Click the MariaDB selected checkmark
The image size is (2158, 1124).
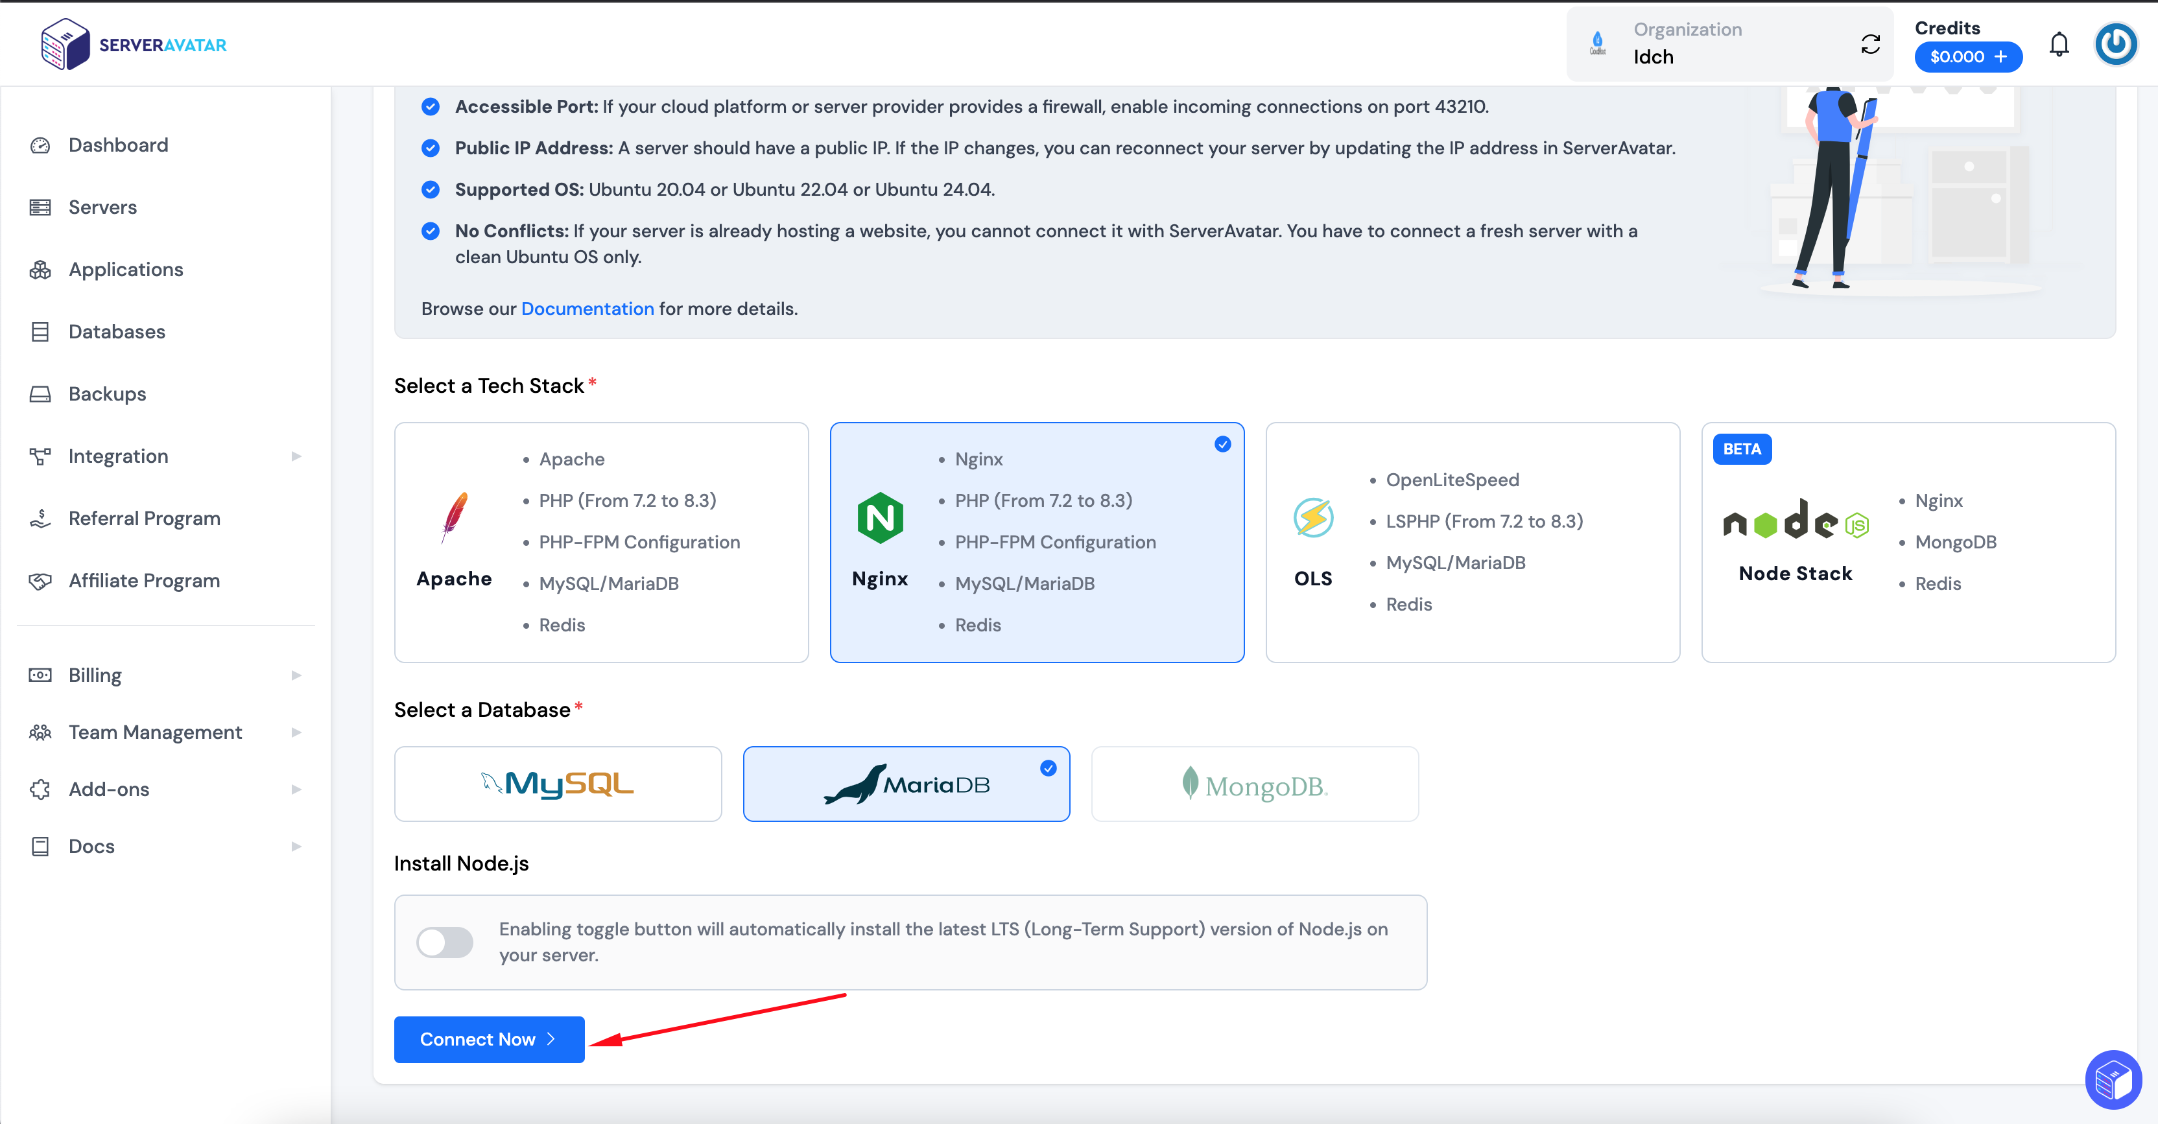click(x=1048, y=768)
